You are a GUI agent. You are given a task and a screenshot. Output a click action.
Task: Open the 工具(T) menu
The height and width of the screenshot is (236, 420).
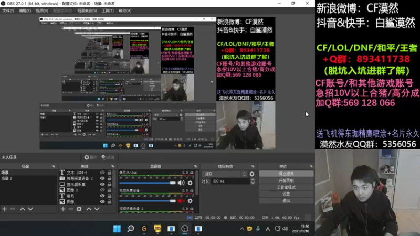(108, 10)
